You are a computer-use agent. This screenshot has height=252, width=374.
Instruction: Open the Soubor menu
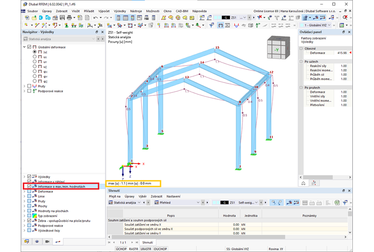pyautogui.click(x=32, y=11)
